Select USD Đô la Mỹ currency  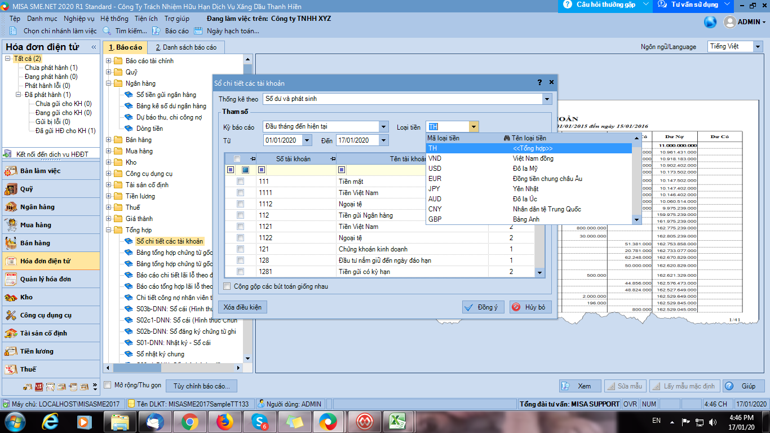pyautogui.click(x=529, y=169)
